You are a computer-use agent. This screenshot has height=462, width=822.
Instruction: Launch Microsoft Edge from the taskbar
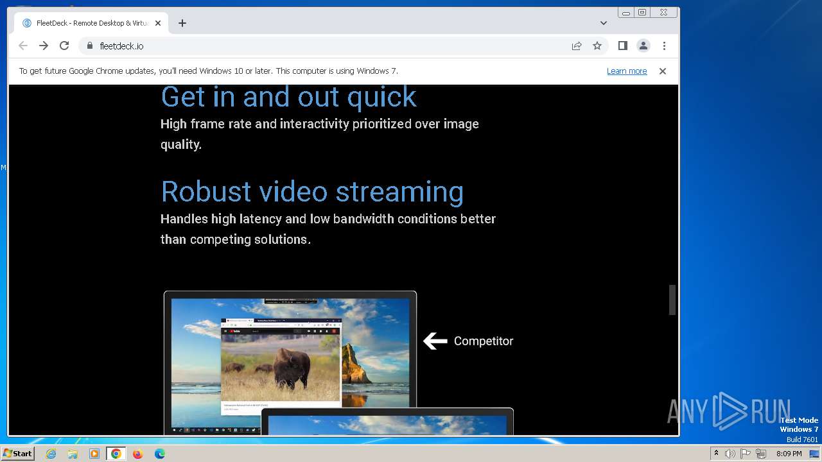click(x=159, y=454)
